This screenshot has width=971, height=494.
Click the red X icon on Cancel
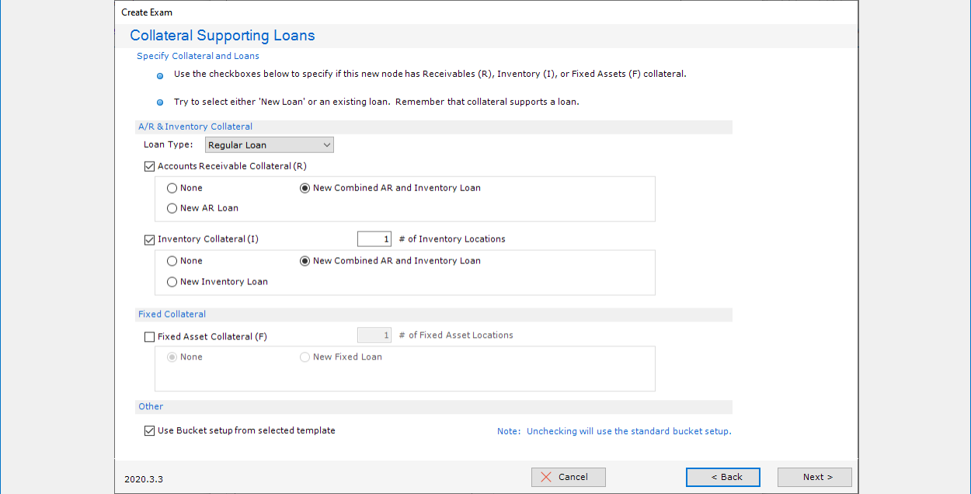(546, 477)
